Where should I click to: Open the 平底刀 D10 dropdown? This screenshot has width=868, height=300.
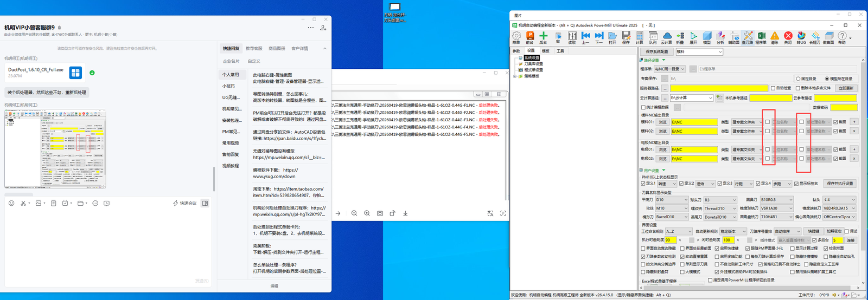(x=672, y=200)
